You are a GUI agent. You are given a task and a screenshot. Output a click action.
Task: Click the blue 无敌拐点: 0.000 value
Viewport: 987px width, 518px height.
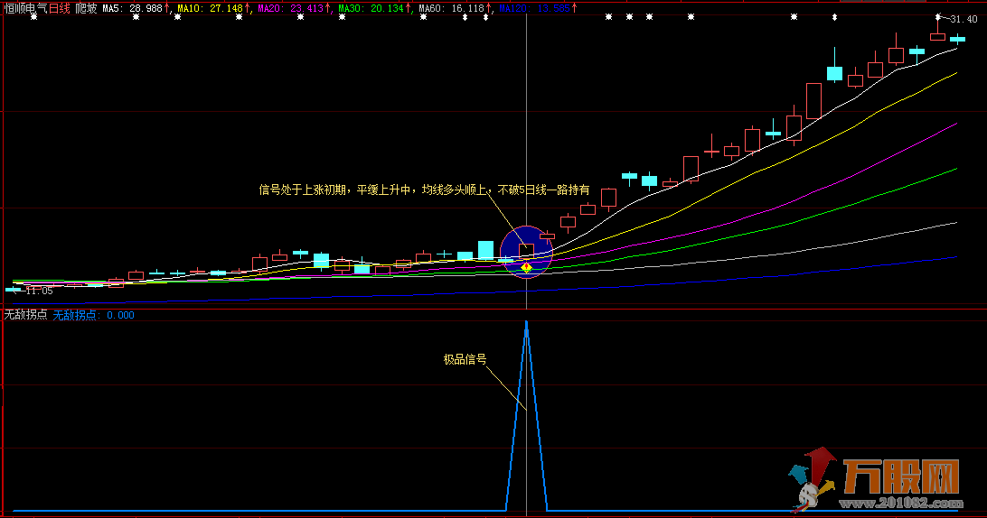93,315
